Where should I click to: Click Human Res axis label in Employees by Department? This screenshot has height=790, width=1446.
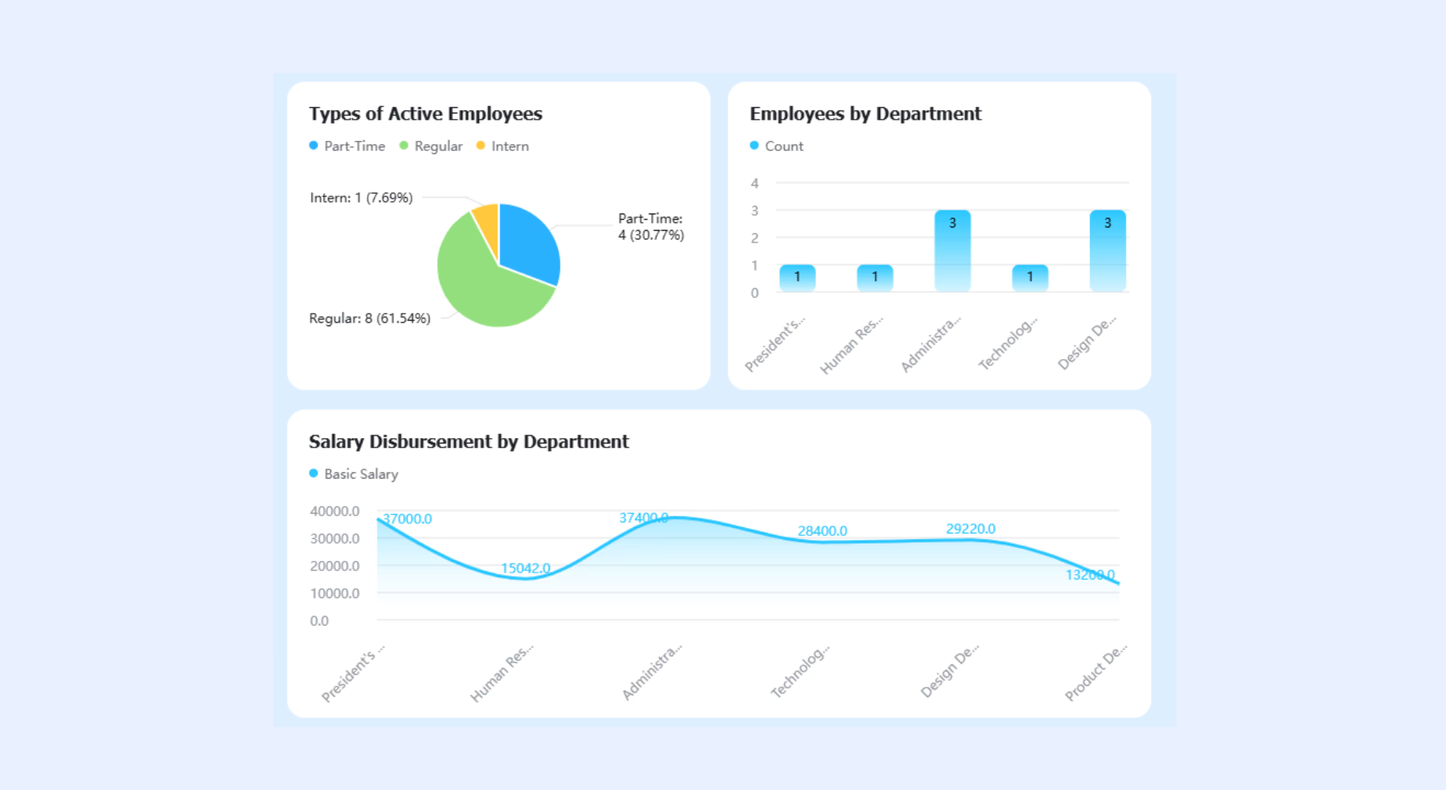[x=851, y=344]
